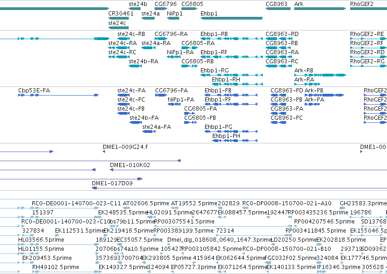Select transcript CG8963-RD
Screen dimensions: 387x274
pyautogui.click(x=282, y=34)
